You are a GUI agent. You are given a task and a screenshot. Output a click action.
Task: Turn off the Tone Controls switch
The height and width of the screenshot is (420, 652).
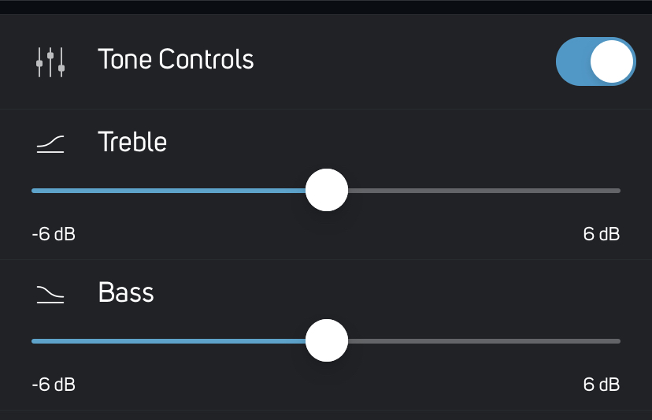(595, 61)
